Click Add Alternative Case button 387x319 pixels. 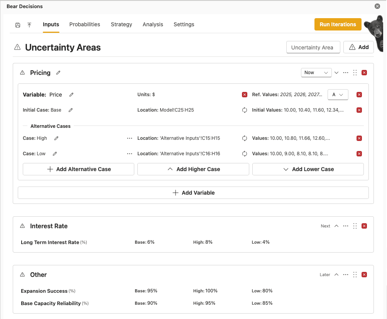[78, 169]
